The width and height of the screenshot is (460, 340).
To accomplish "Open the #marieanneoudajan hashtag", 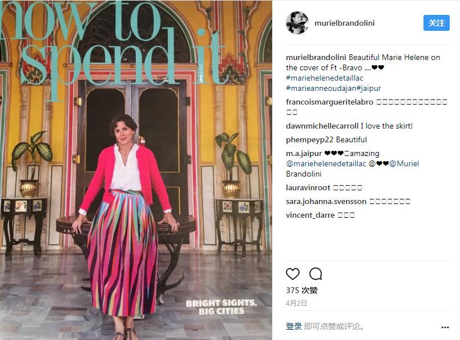I will (321, 88).
